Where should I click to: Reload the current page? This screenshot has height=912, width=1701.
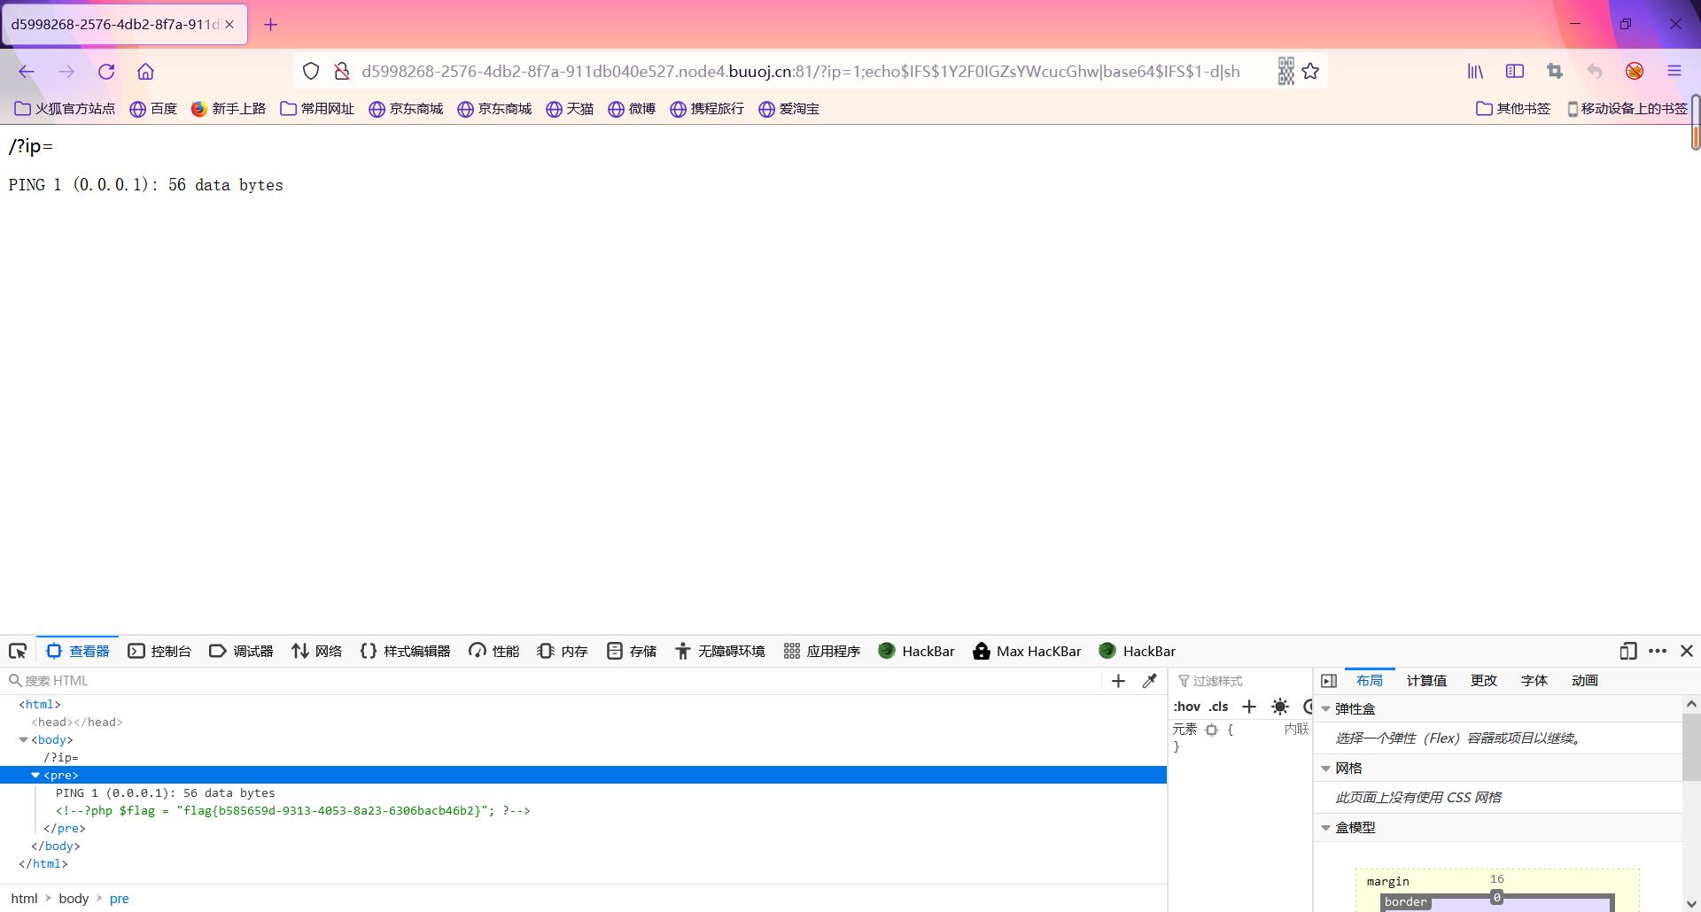(x=106, y=72)
